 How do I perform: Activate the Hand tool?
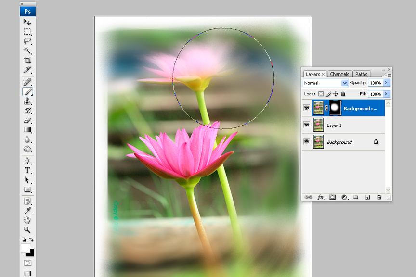pyautogui.click(x=27, y=220)
